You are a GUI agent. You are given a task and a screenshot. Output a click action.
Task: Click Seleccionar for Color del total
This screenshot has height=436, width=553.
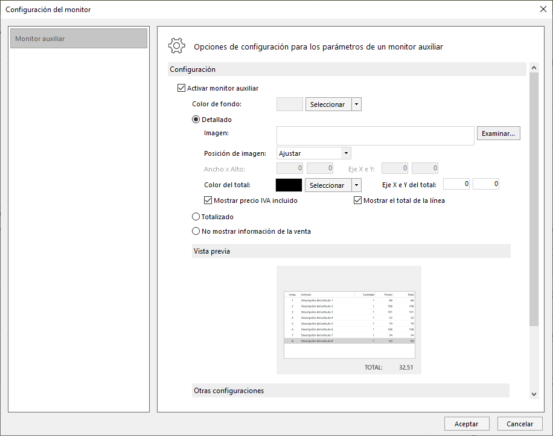[328, 185]
